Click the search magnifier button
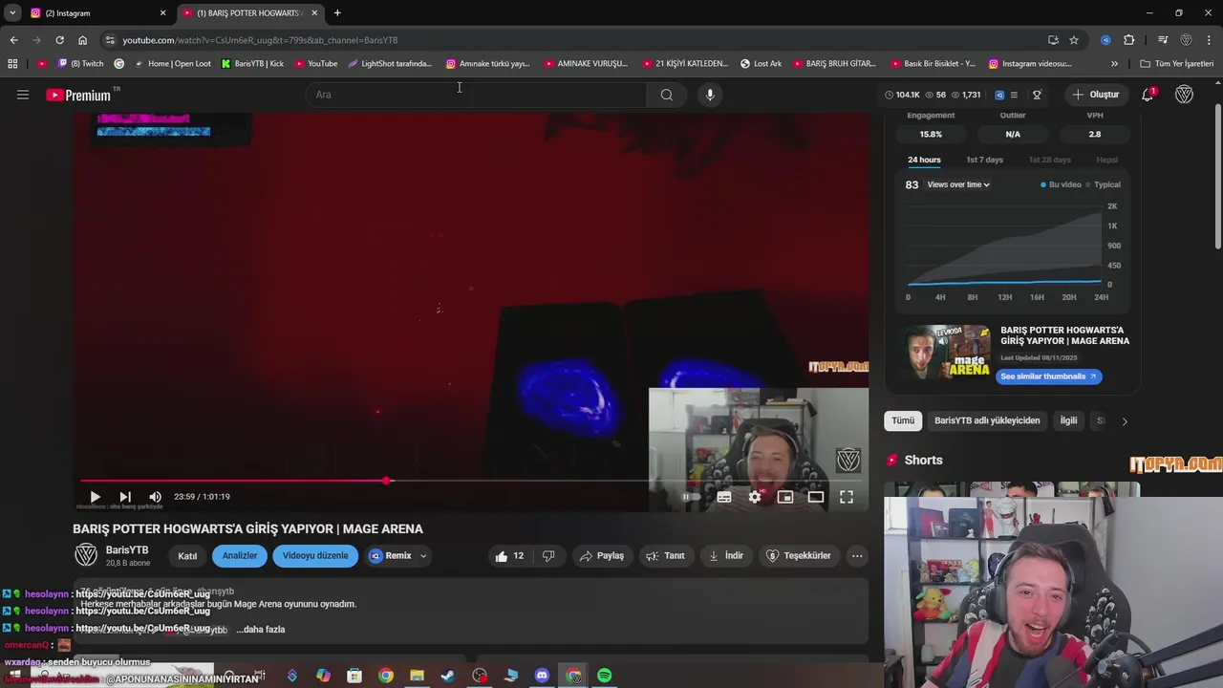Screen dimensions: 1223x688 666,95
